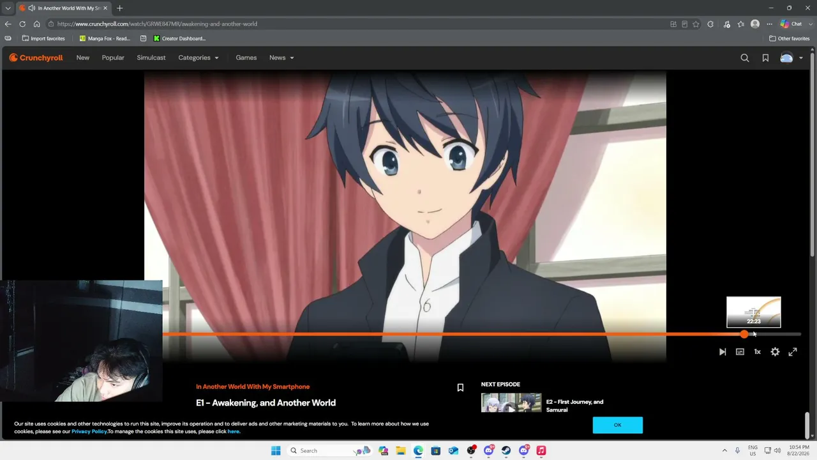Image resolution: width=817 pixels, height=460 pixels.
Task: Open Other favorites folder
Action: click(x=790, y=38)
